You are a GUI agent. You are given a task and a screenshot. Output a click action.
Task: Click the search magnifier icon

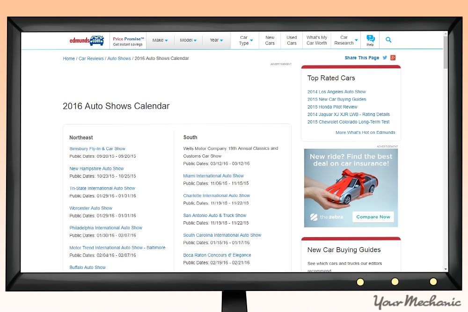[388, 40]
